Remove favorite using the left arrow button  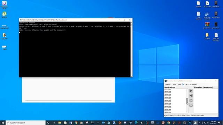pyautogui.click(x=191, y=96)
